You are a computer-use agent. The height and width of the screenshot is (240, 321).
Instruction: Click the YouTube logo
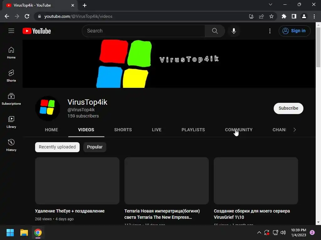tap(37, 31)
